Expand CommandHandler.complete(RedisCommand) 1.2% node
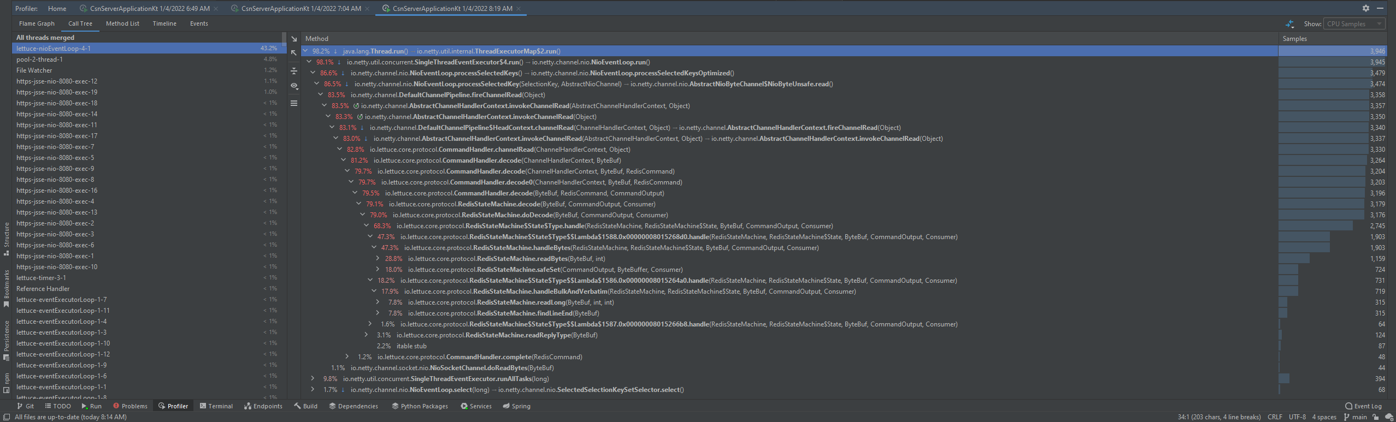1396x422 pixels. coord(347,356)
